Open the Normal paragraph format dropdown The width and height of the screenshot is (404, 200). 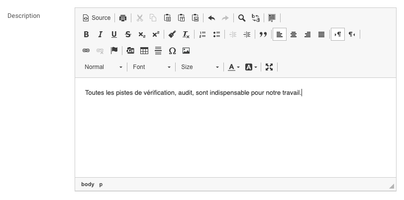pyautogui.click(x=103, y=67)
